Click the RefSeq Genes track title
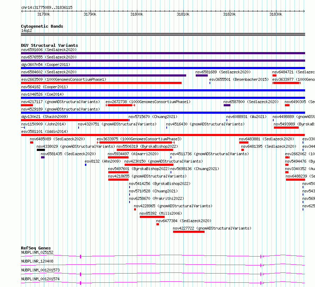 pos(36,248)
